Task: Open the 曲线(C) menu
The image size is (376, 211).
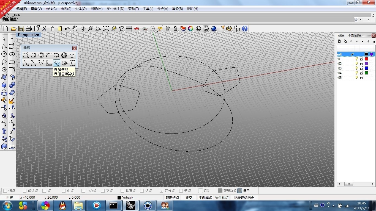Action: (51, 9)
